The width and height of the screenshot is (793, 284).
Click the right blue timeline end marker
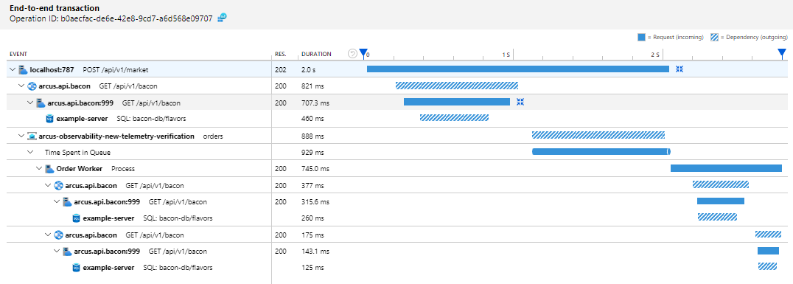click(x=782, y=53)
